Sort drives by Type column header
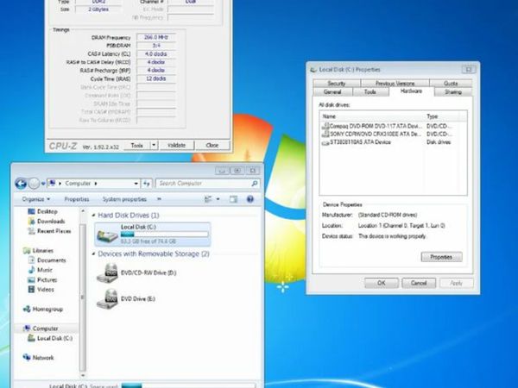 [441, 116]
